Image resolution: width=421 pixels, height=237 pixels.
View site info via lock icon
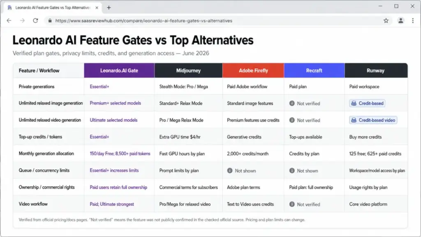pos(50,21)
